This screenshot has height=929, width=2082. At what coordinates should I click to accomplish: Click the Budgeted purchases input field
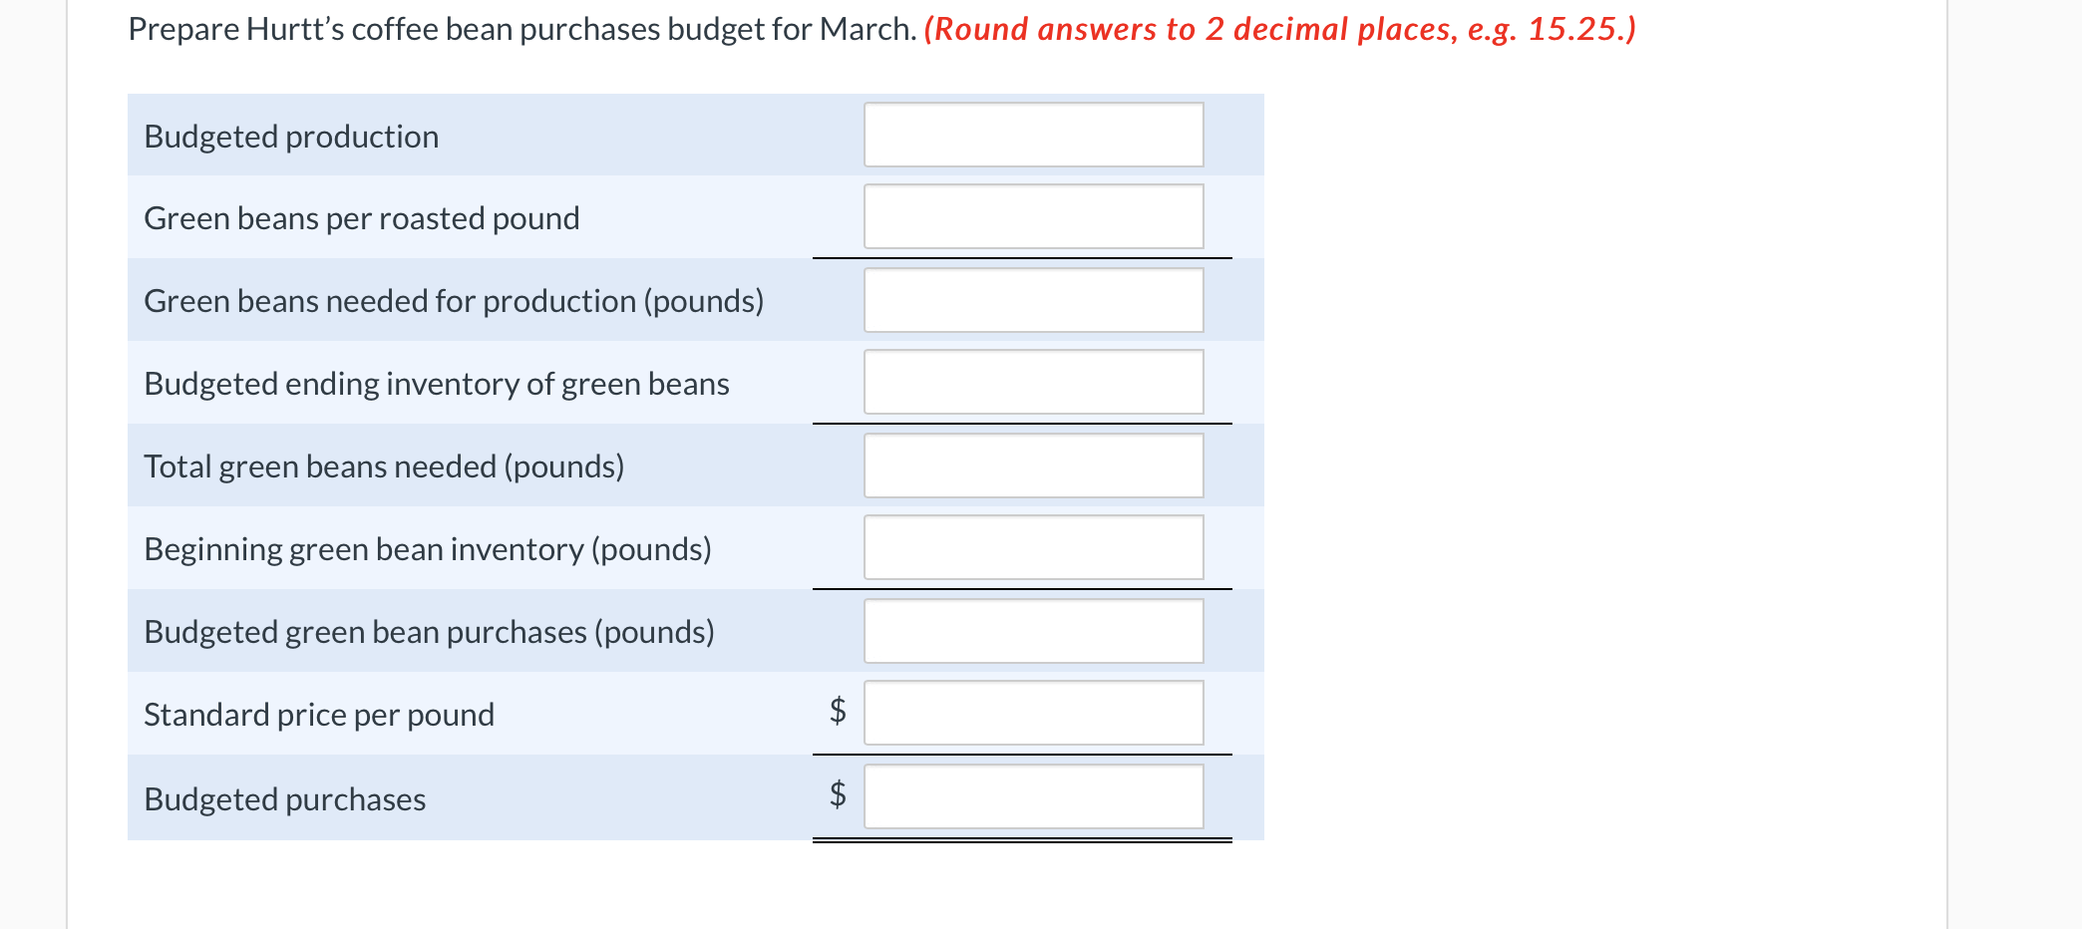[1033, 795]
